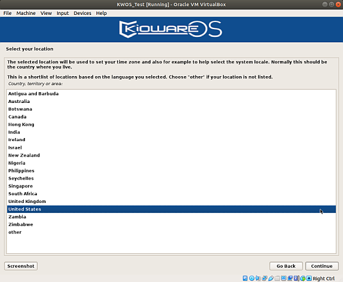Click the audio status icon
The image size is (343, 282).
[x=258, y=278]
